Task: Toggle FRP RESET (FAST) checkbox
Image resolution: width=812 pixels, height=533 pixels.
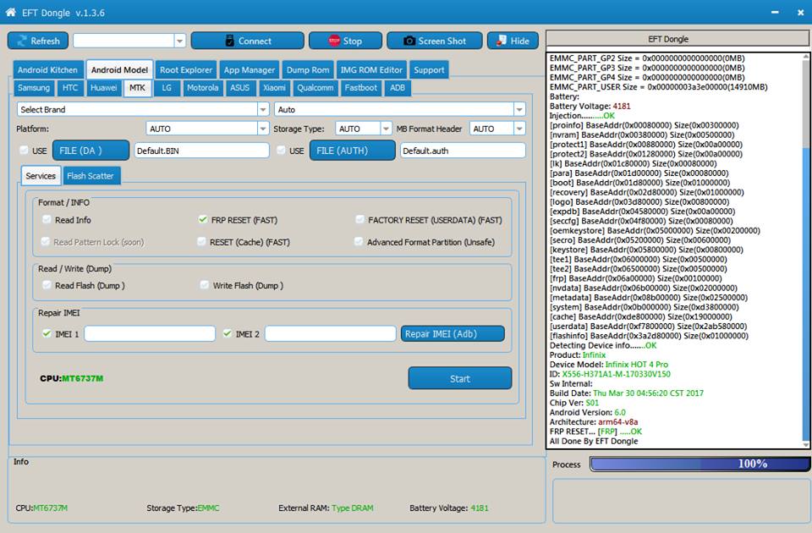Action: point(203,220)
